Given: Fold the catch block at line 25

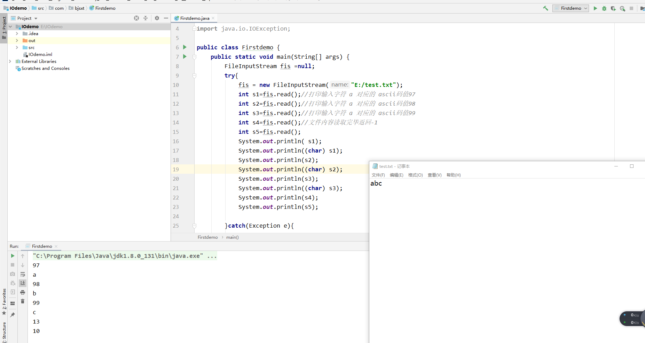Looking at the screenshot, I should coord(195,226).
